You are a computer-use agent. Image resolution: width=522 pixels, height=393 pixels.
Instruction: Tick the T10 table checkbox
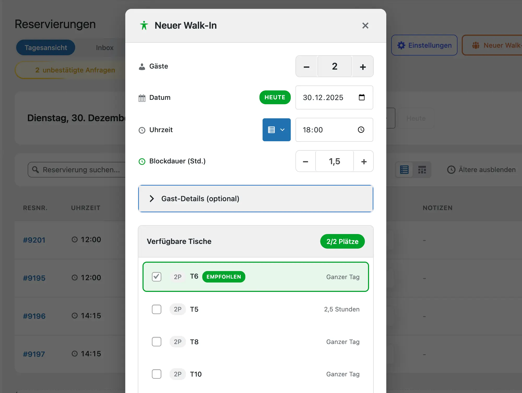[x=157, y=374]
